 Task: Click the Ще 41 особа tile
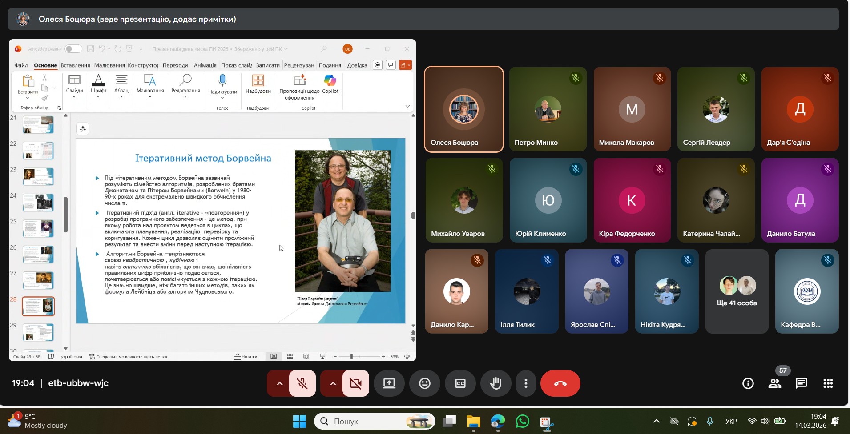(x=737, y=291)
